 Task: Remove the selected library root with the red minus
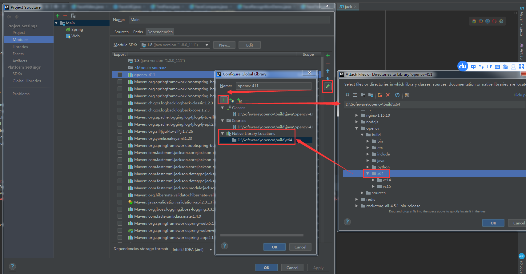[x=247, y=100]
